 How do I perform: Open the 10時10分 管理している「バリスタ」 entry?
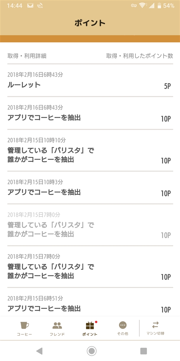point(90,151)
